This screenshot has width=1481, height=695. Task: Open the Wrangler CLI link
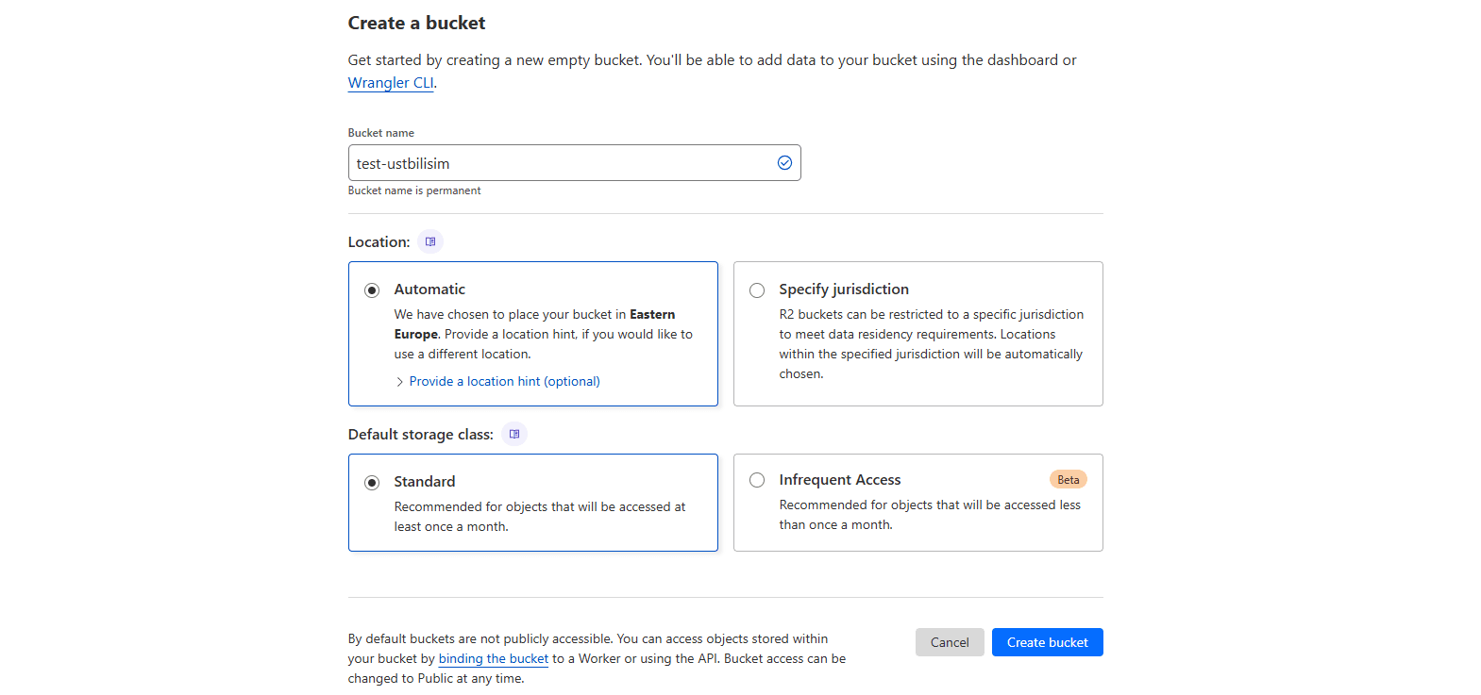coord(391,83)
